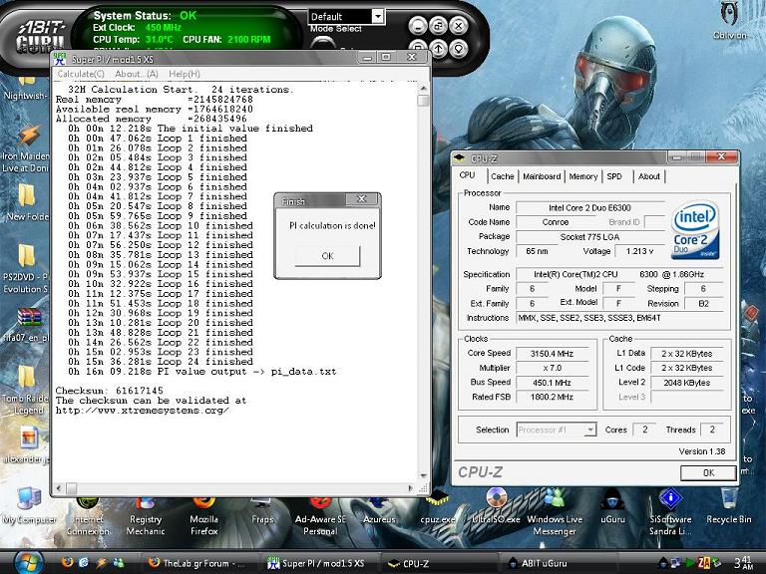The image size is (766, 574).
Task: Click OK in Finish dialog
Action: click(328, 256)
